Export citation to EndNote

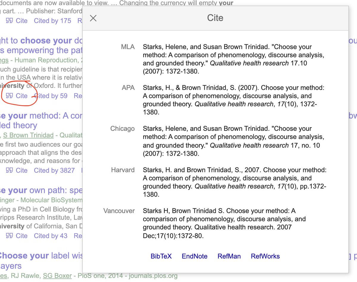click(x=194, y=256)
